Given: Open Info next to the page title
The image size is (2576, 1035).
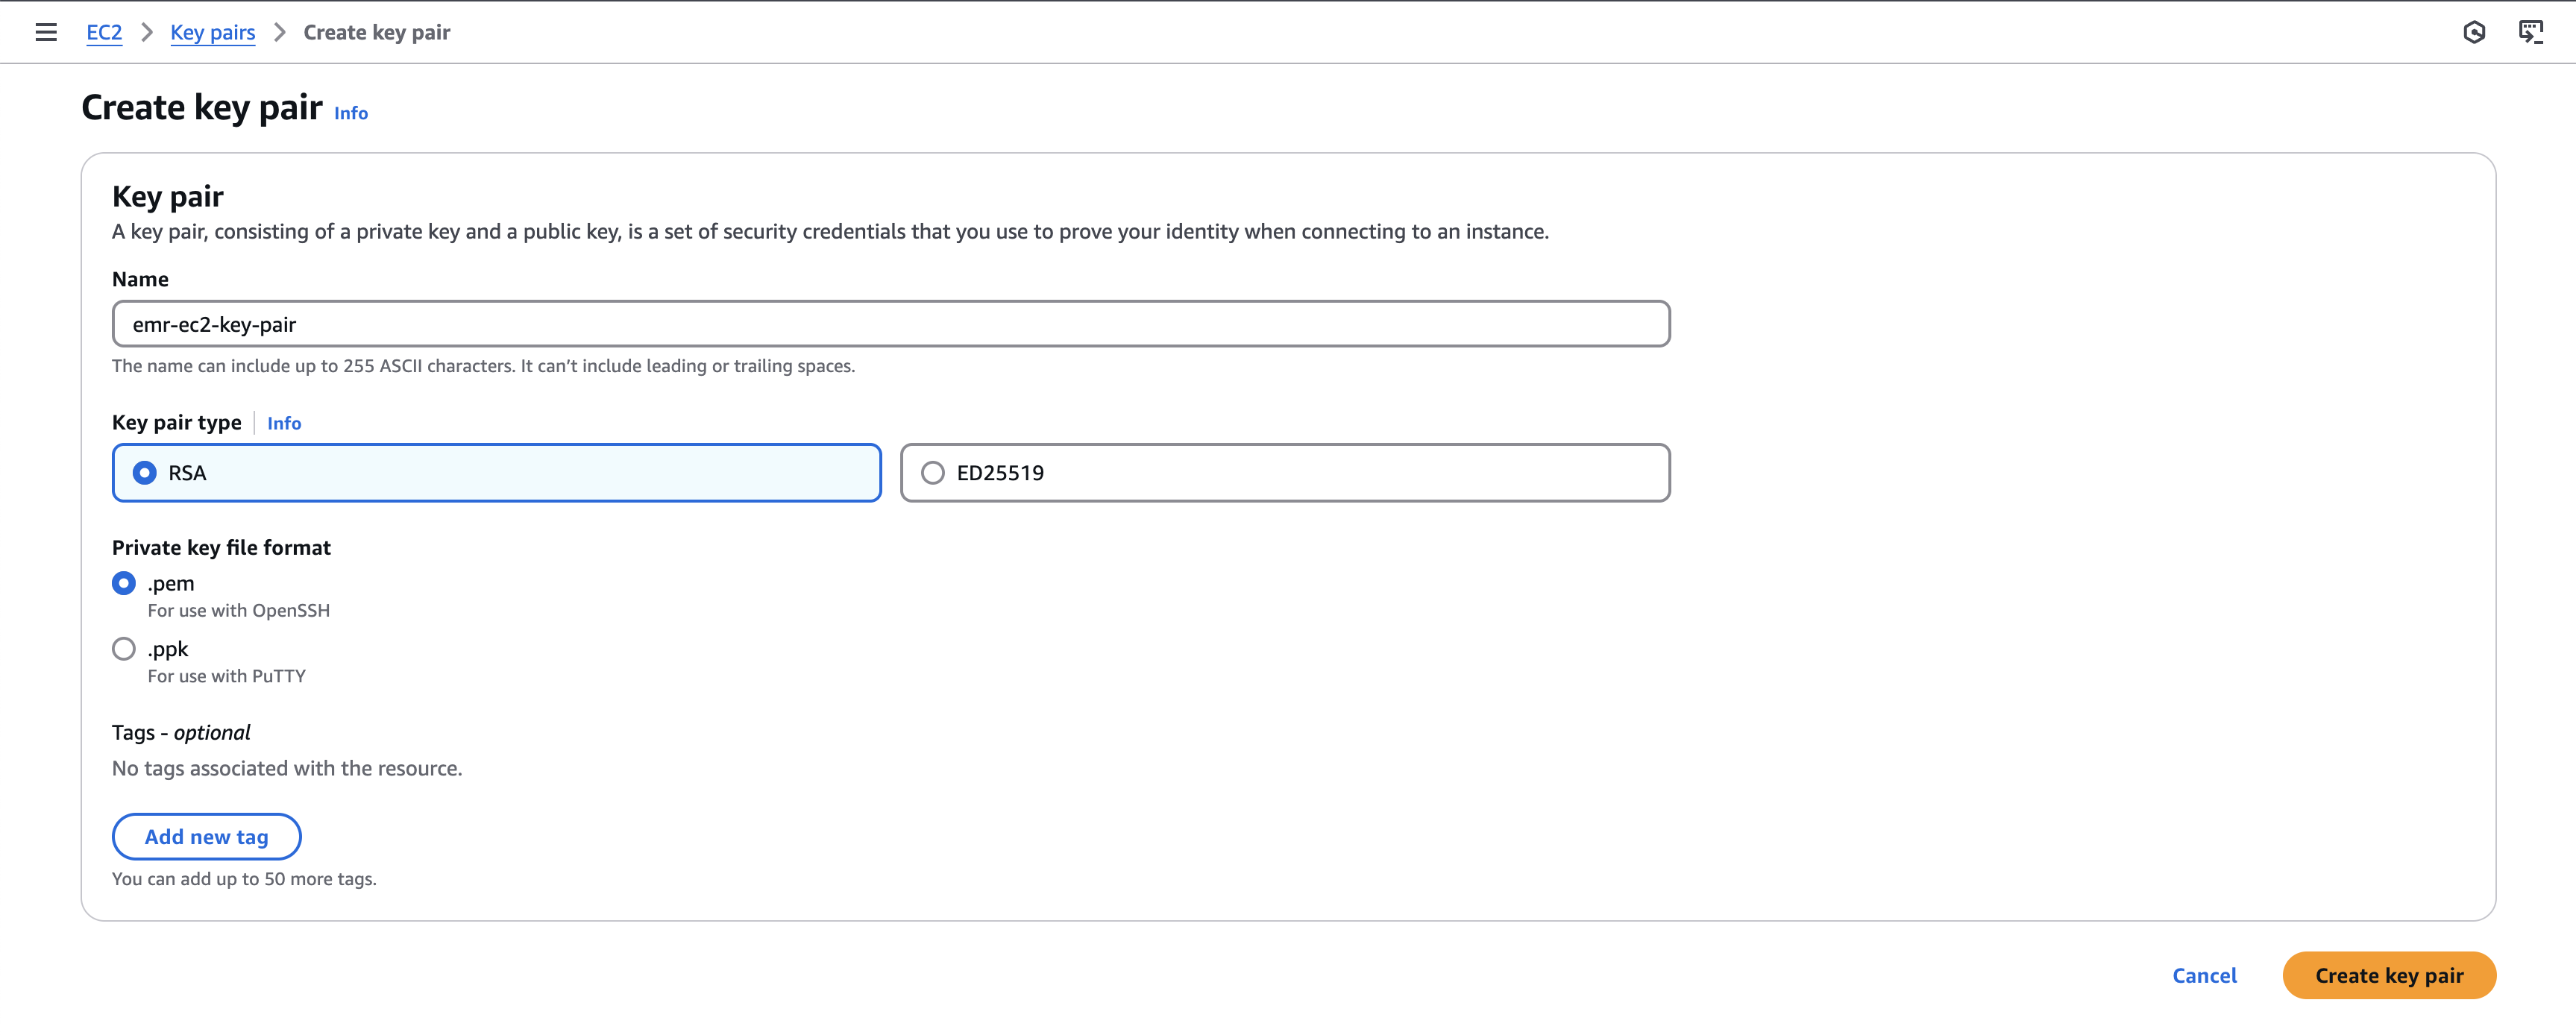Looking at the screenshot, I should (350, 113).
